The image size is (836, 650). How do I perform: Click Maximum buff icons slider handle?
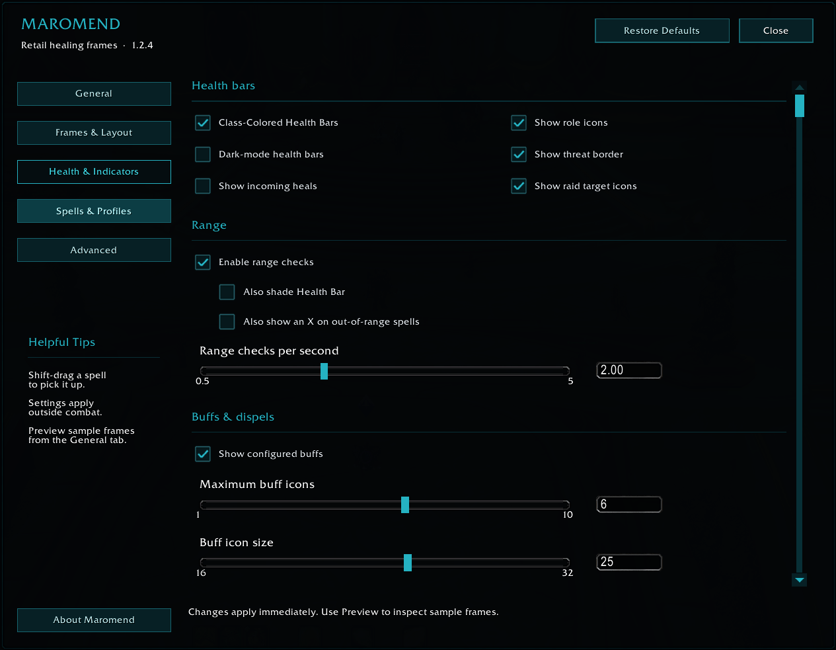coord(405,505)
